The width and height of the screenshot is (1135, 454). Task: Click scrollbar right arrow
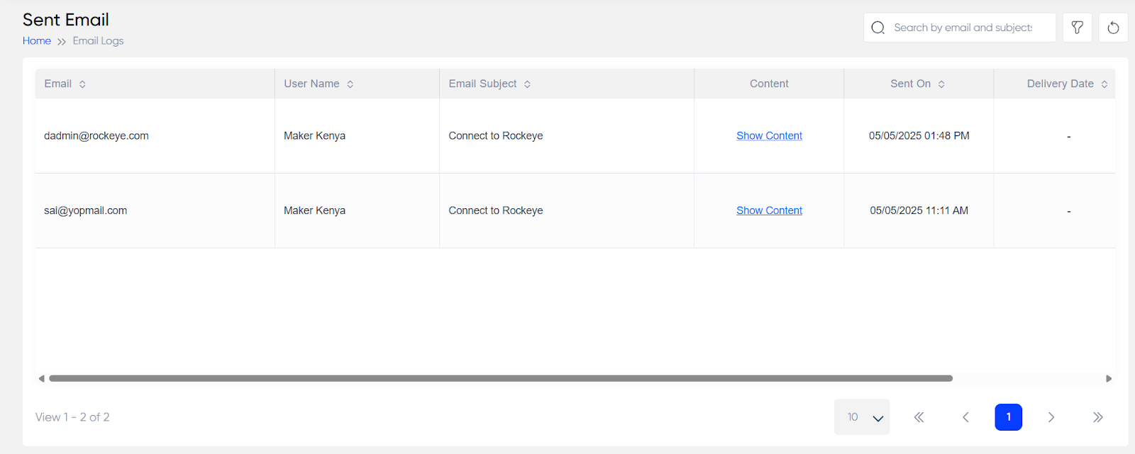click(1109, 378)
